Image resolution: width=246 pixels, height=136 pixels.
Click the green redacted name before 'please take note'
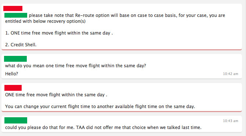(16, 15)
